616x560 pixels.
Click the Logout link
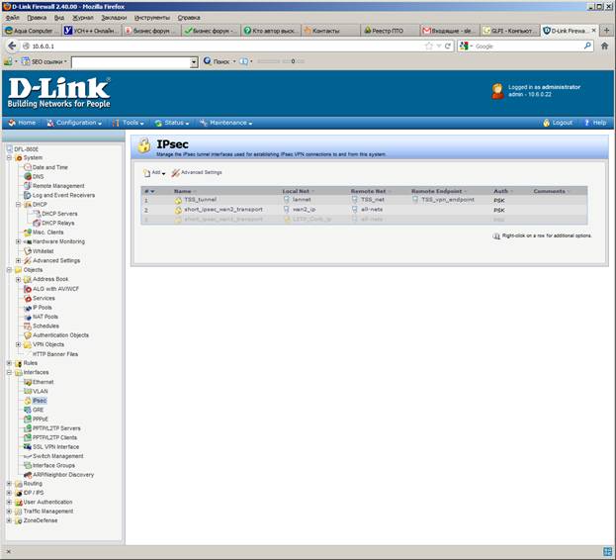558,123
